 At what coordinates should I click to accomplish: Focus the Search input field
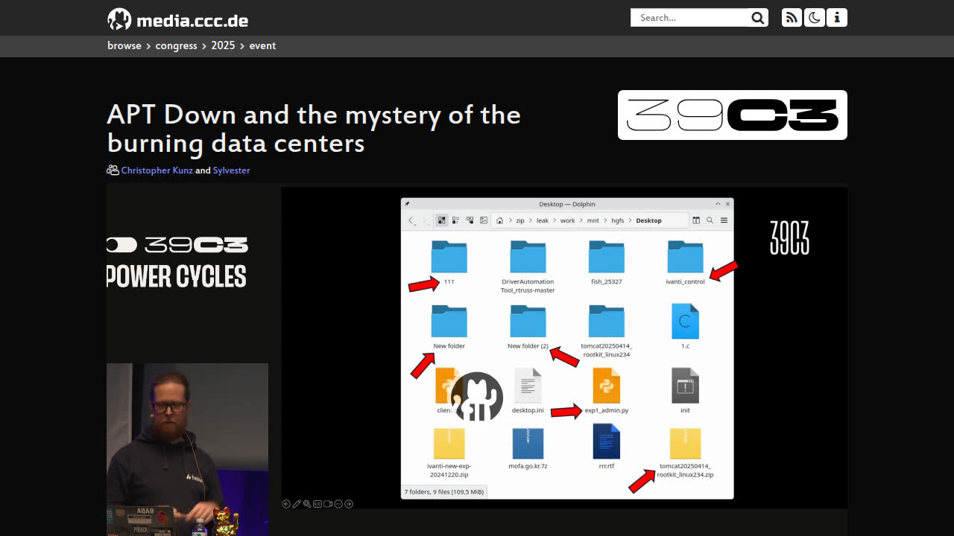(x=689, y=18)
